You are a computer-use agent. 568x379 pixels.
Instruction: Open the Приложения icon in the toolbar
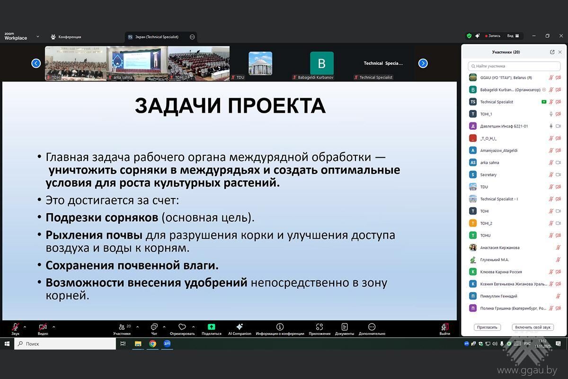point(319,327)
